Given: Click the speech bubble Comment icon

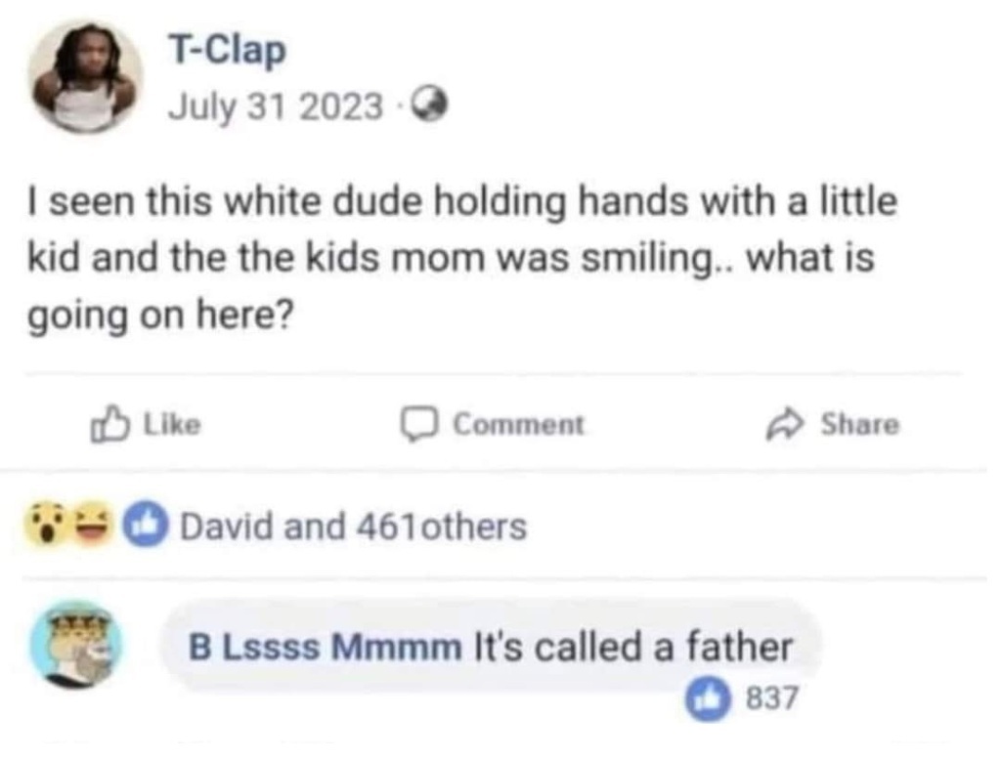Looking at the screenshot, I should (x=422, y=424).
